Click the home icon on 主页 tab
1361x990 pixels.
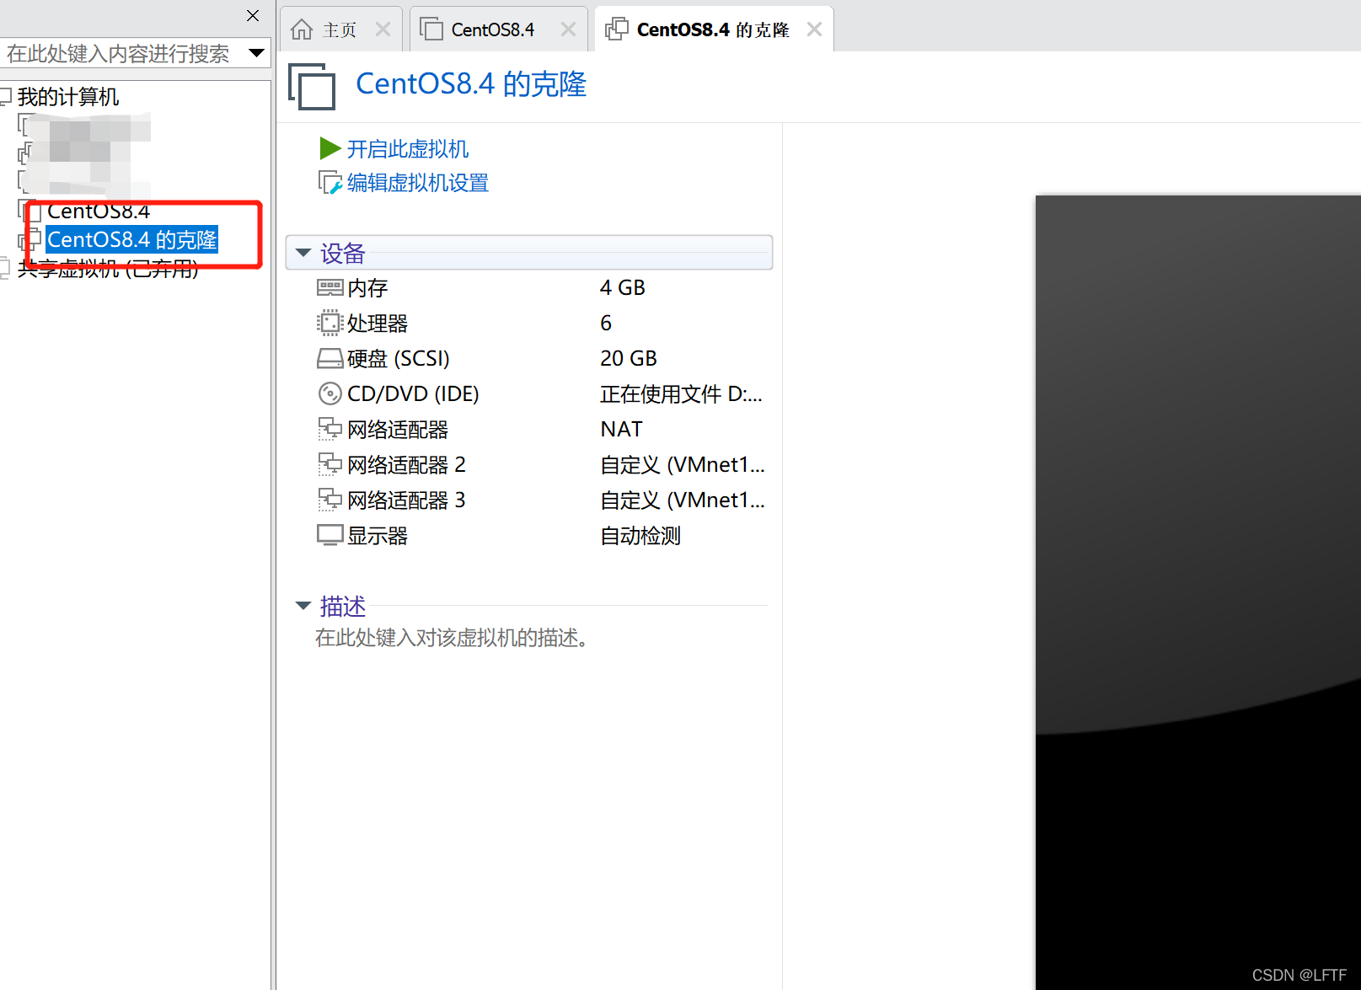302,30
